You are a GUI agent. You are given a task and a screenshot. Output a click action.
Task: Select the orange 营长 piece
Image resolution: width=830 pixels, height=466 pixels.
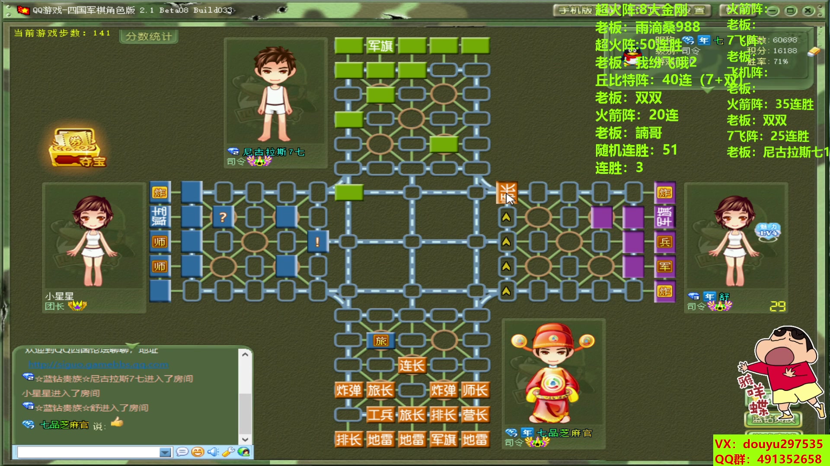[475, 415]
